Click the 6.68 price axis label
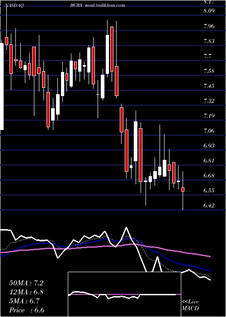The width and height of the screenshot is (226, 317). [210, 176]
